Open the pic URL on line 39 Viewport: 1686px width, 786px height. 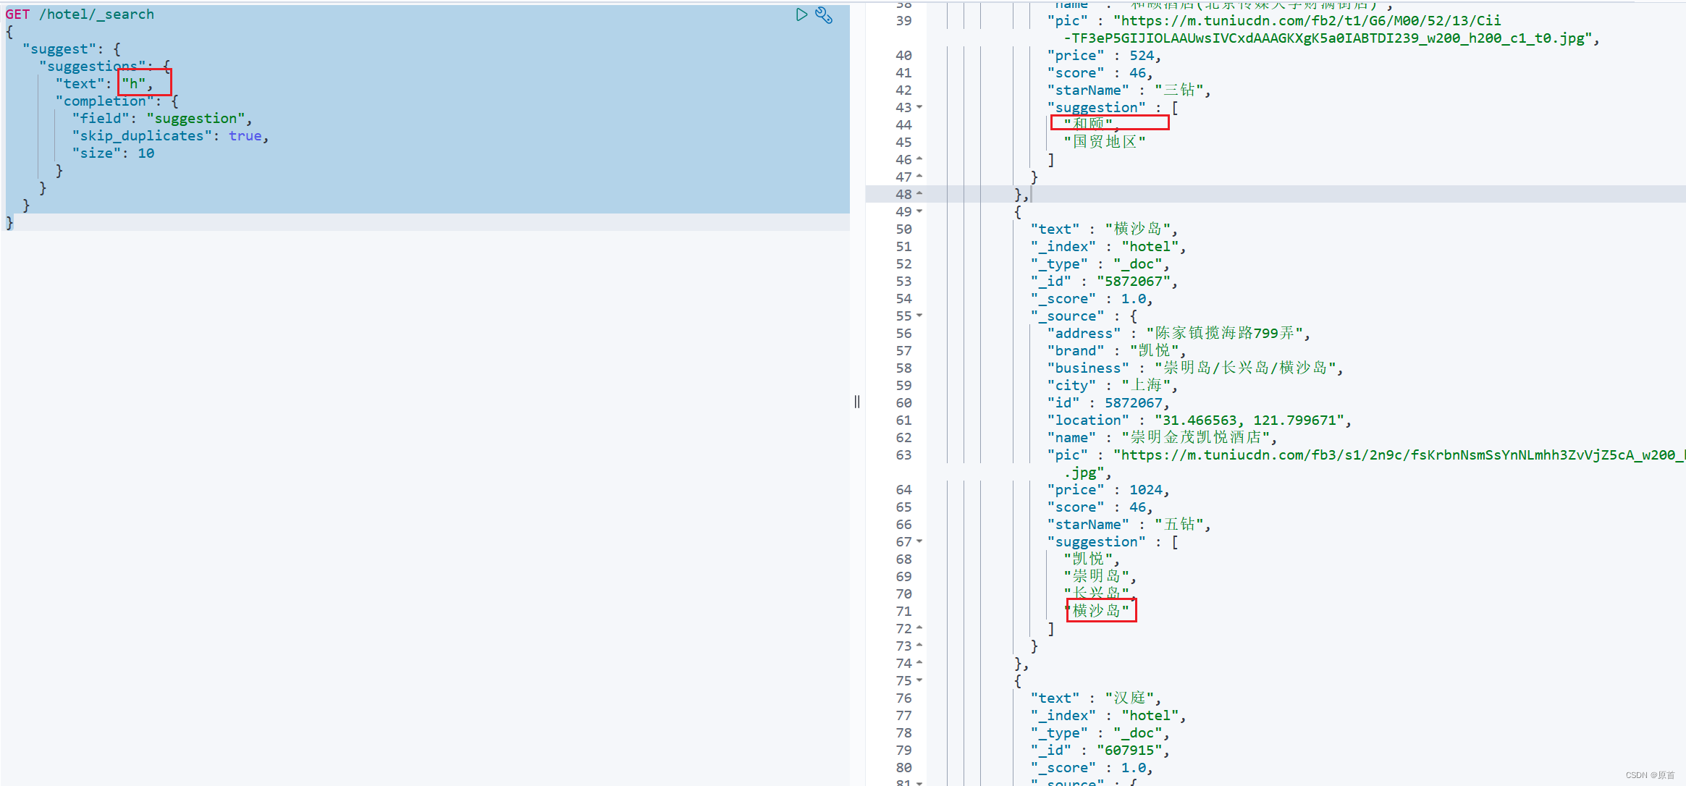(x=1307, y=21)
